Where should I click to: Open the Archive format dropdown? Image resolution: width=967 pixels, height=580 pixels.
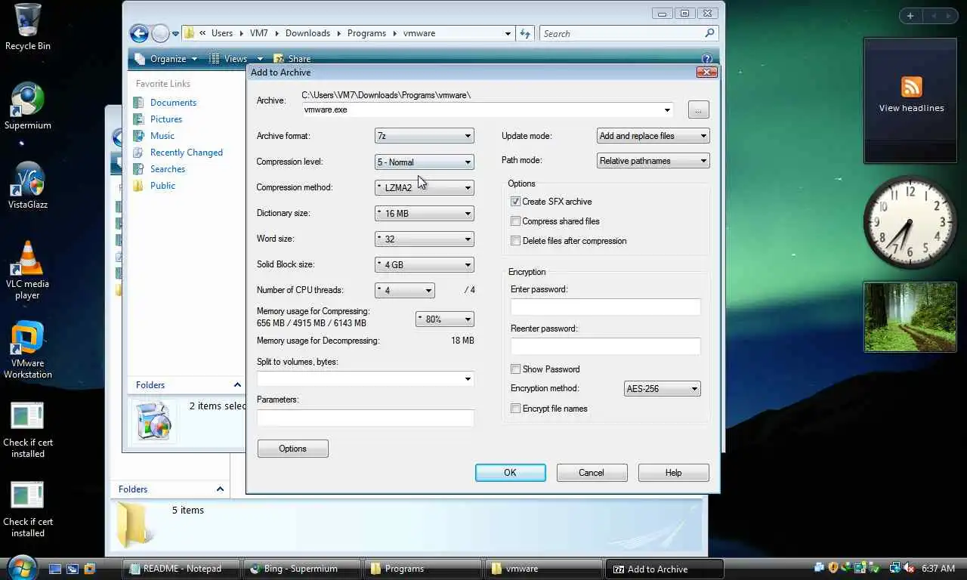pyautogui.click(x=425, y=136)
